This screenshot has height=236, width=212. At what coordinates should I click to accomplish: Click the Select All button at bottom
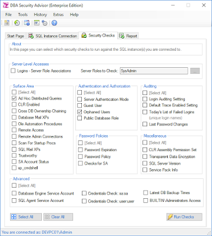click(x=26, y=217)
